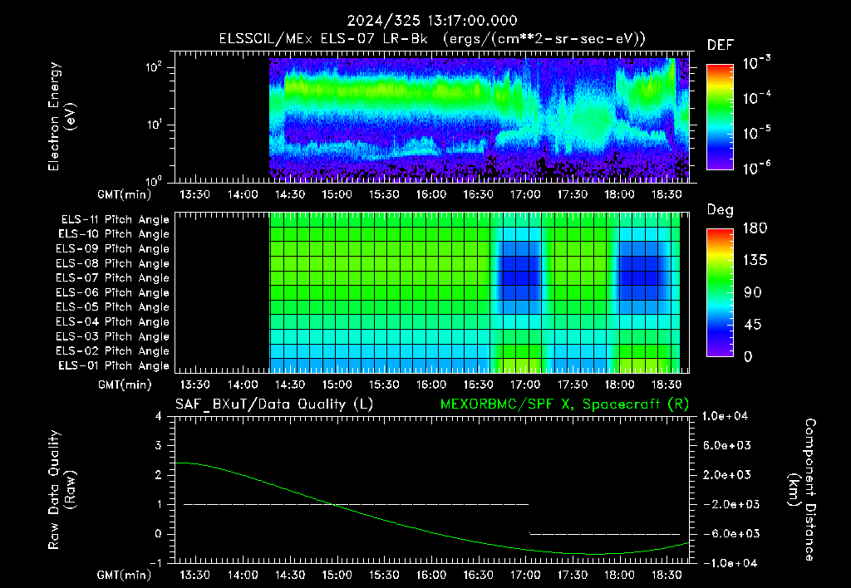This screenshot has width=851, height=588.
Task: Click the SAF_BXuT/Data Quality (L) title
Action: 274,404
